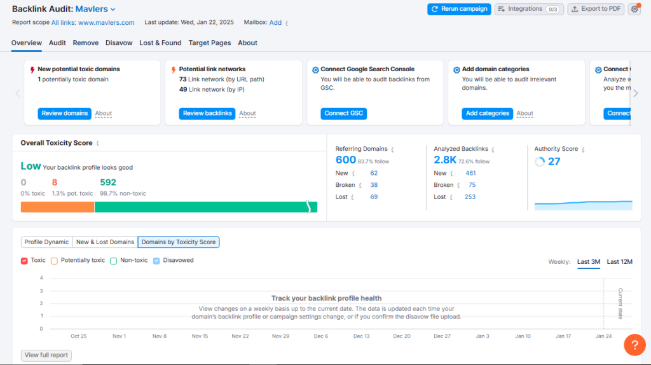Click potentially toxic count 8
Screen dimensions: 651x365
55,182
